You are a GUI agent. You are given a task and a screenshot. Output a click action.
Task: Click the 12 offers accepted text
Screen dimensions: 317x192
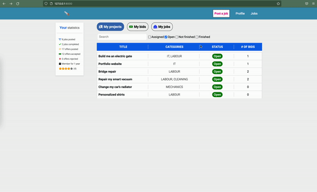[x=71, y=54]
